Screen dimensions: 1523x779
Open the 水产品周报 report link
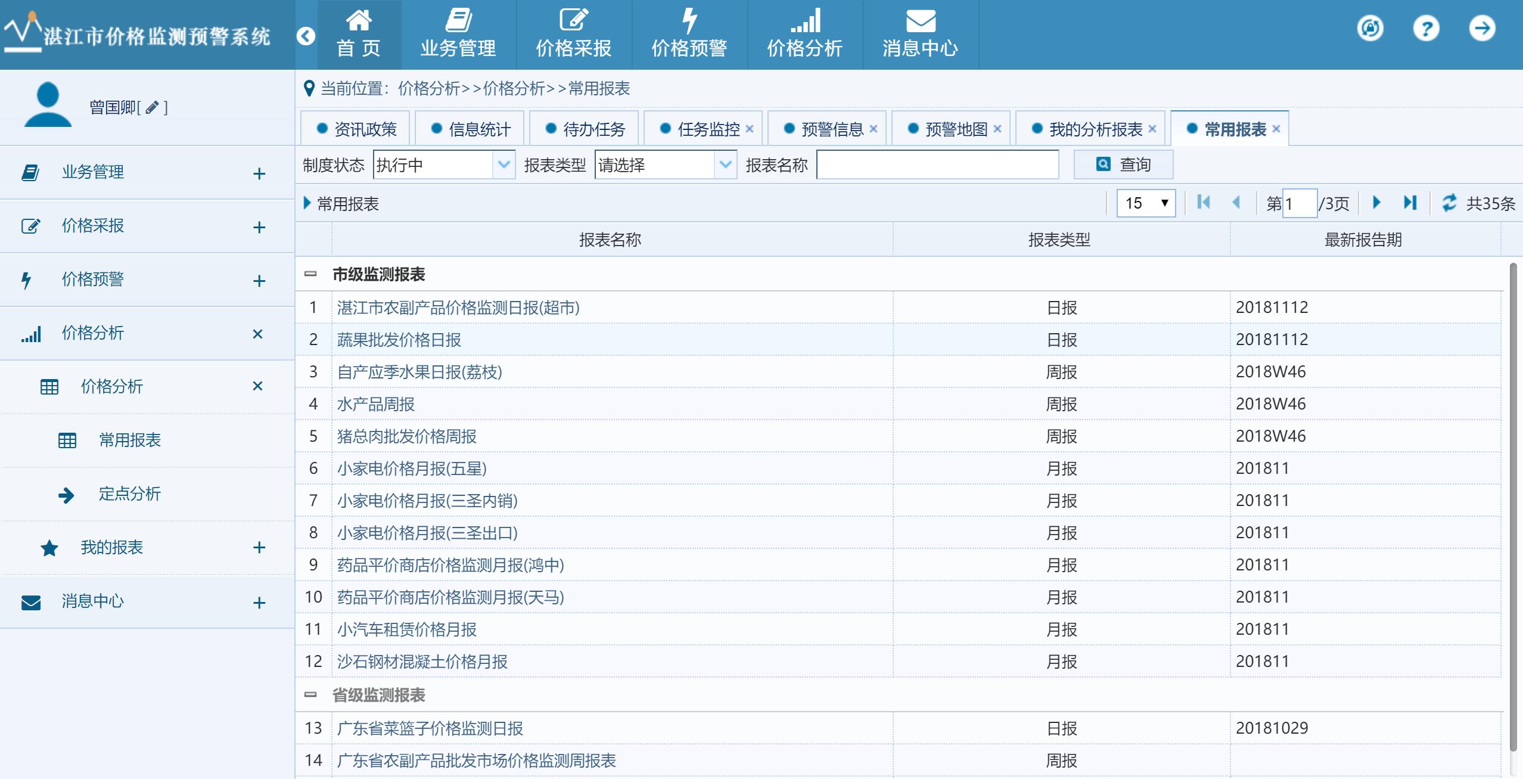click(376, 404)
